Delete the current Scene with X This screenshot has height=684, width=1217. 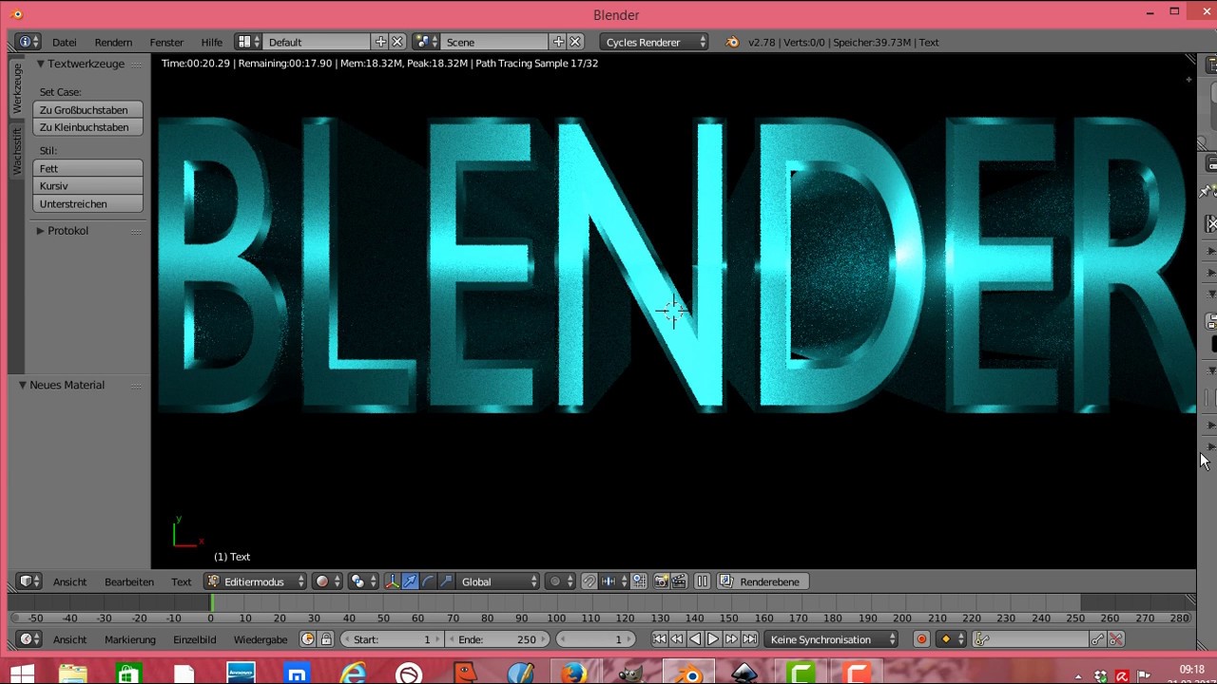tap(575, 42)
